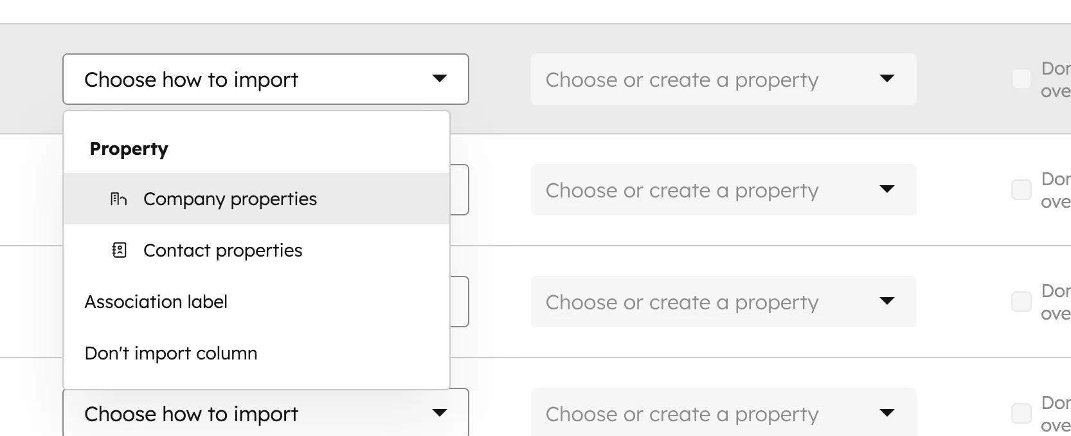Click the caret in the third property field
The height and width of the screenshot is (436, 1071).
(x=887, y=302)
